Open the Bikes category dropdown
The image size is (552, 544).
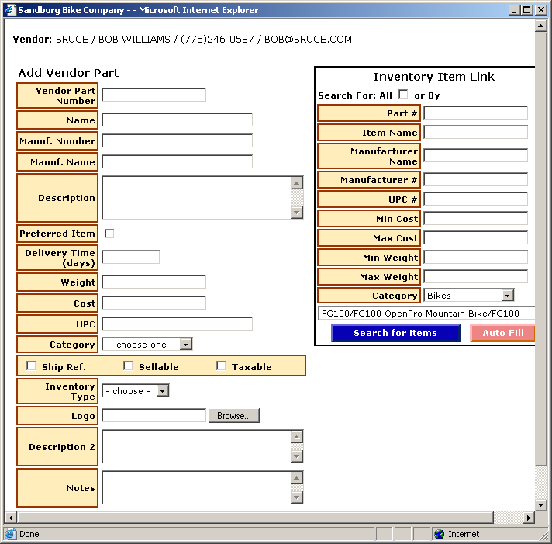pos(507,296)
